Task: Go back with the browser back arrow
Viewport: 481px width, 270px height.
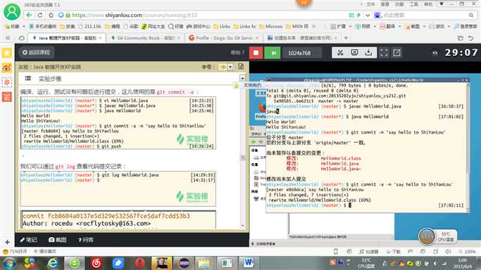Action: pyautogui.click(x=29, y=15)
